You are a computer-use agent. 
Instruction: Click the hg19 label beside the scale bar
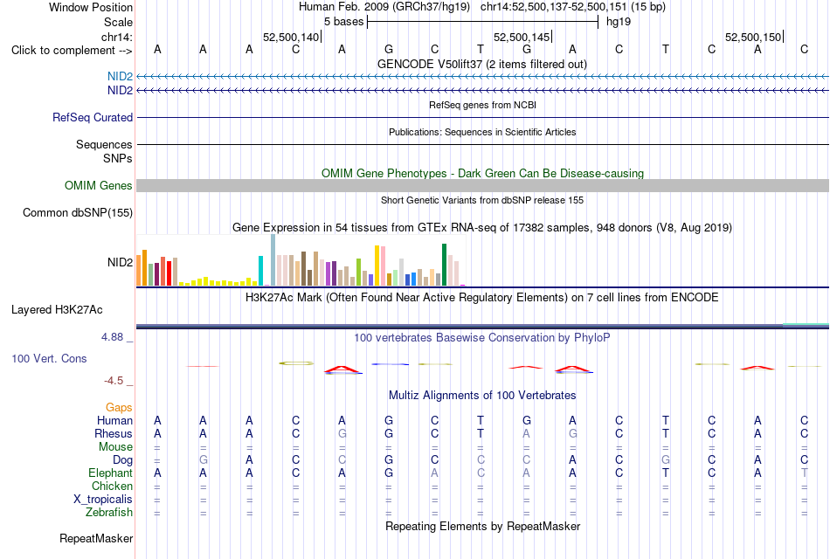coord(619,22)
